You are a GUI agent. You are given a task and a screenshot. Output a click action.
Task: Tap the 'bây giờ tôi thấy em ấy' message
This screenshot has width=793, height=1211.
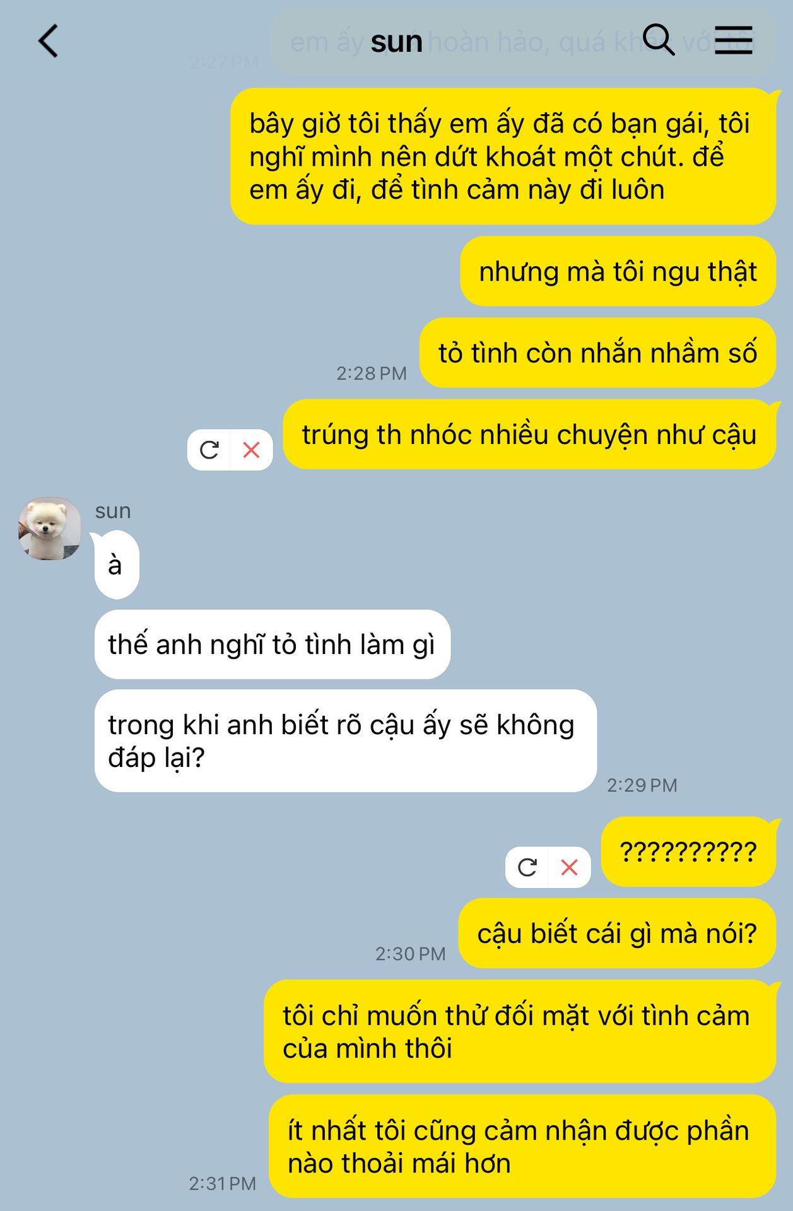[503, 156]
